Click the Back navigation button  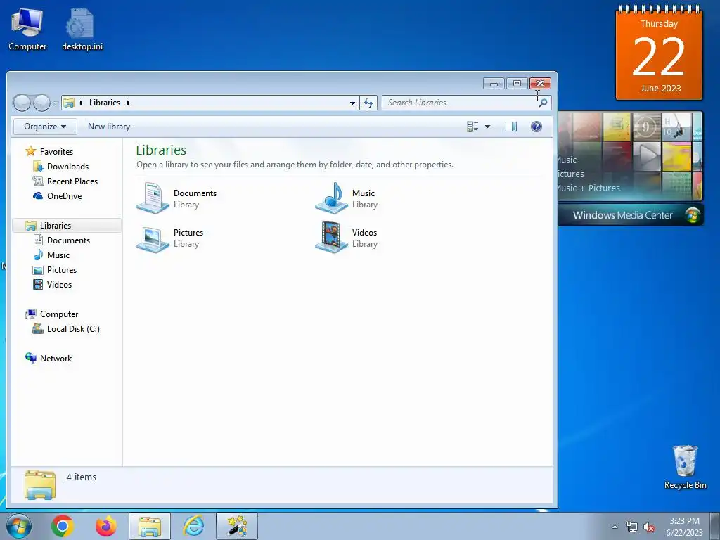coord(22,103)
